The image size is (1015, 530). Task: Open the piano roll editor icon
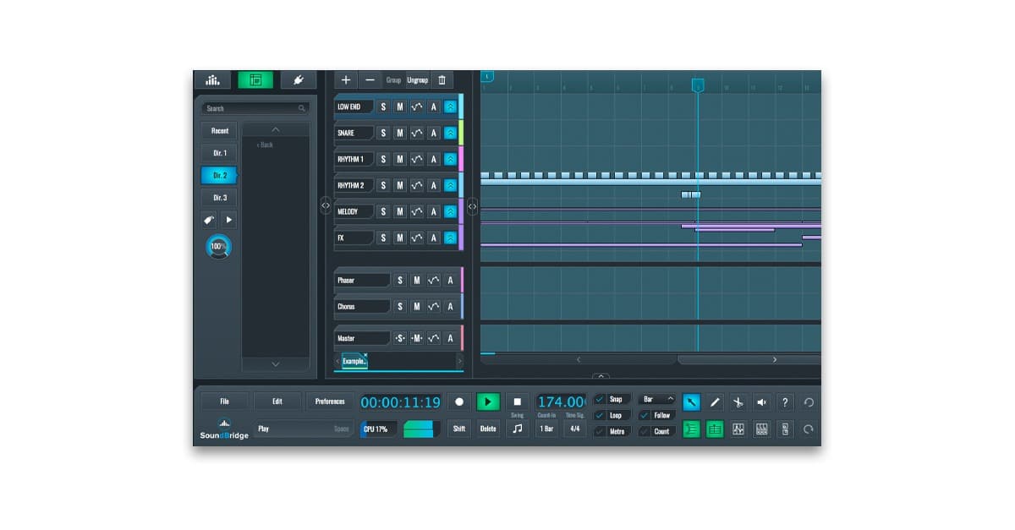coord(760,429)
